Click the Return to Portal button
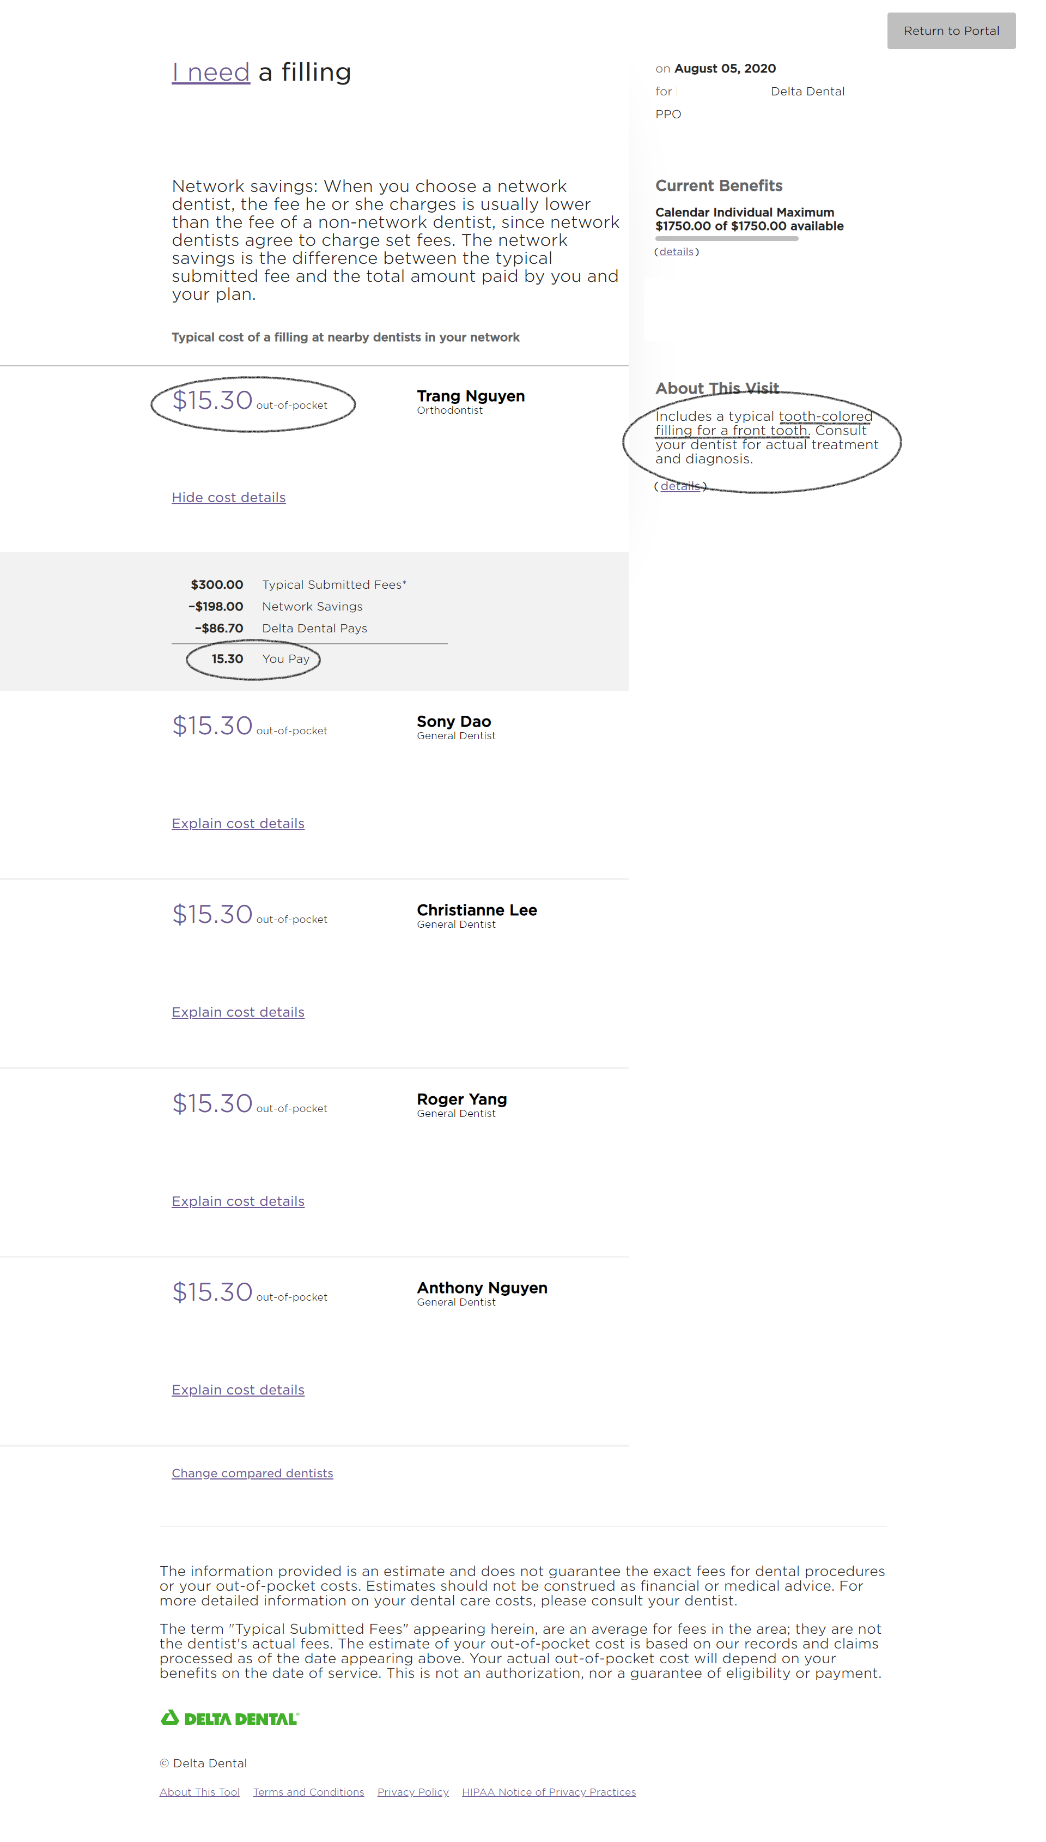 pyautogui.click(x=951, y=31)
